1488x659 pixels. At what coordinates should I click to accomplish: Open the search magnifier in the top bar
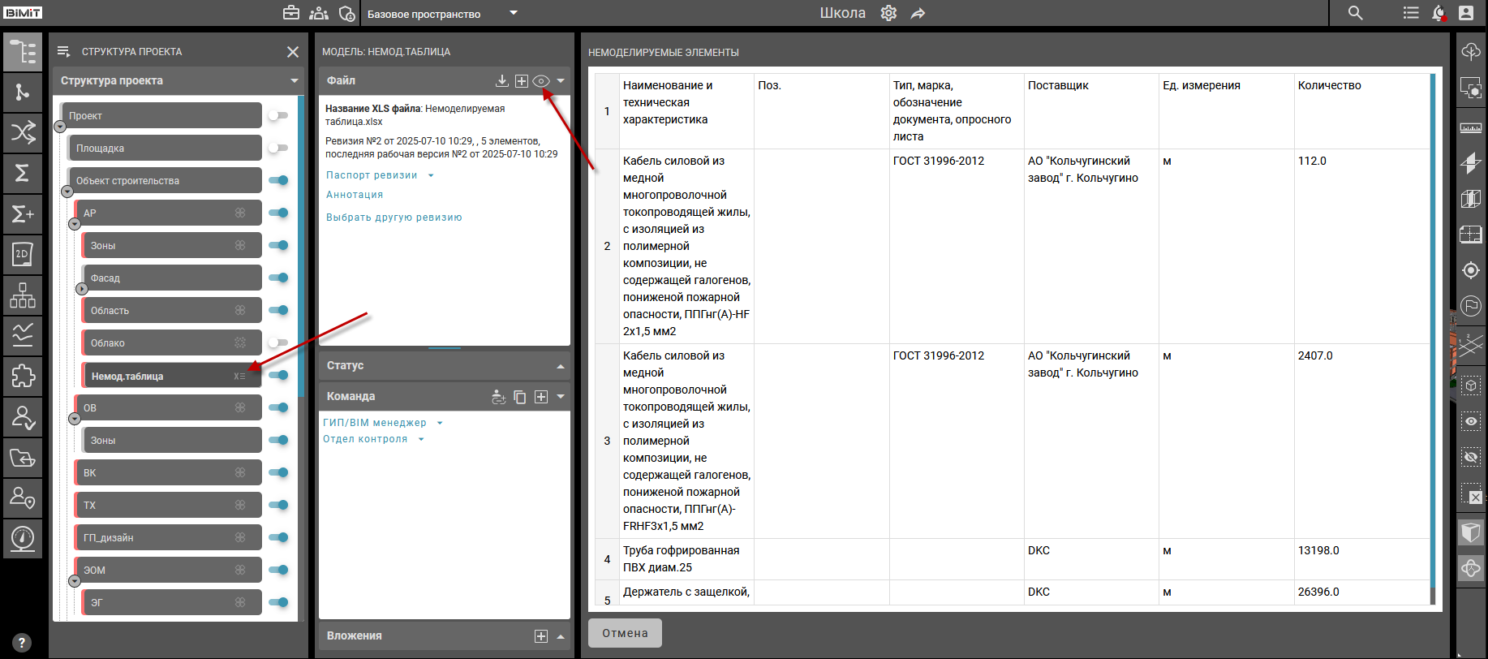pos(1355,13)
